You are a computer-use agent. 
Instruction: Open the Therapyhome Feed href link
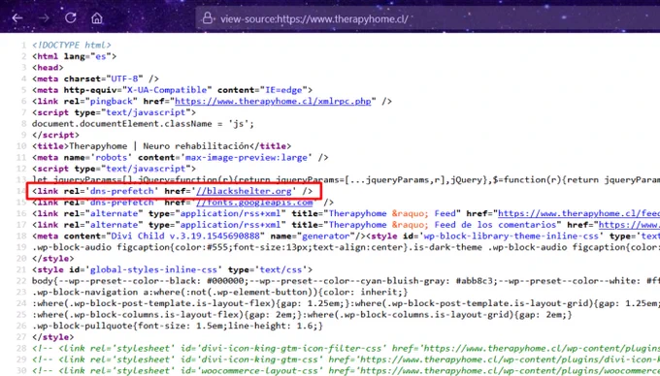(x=578, y=213)
